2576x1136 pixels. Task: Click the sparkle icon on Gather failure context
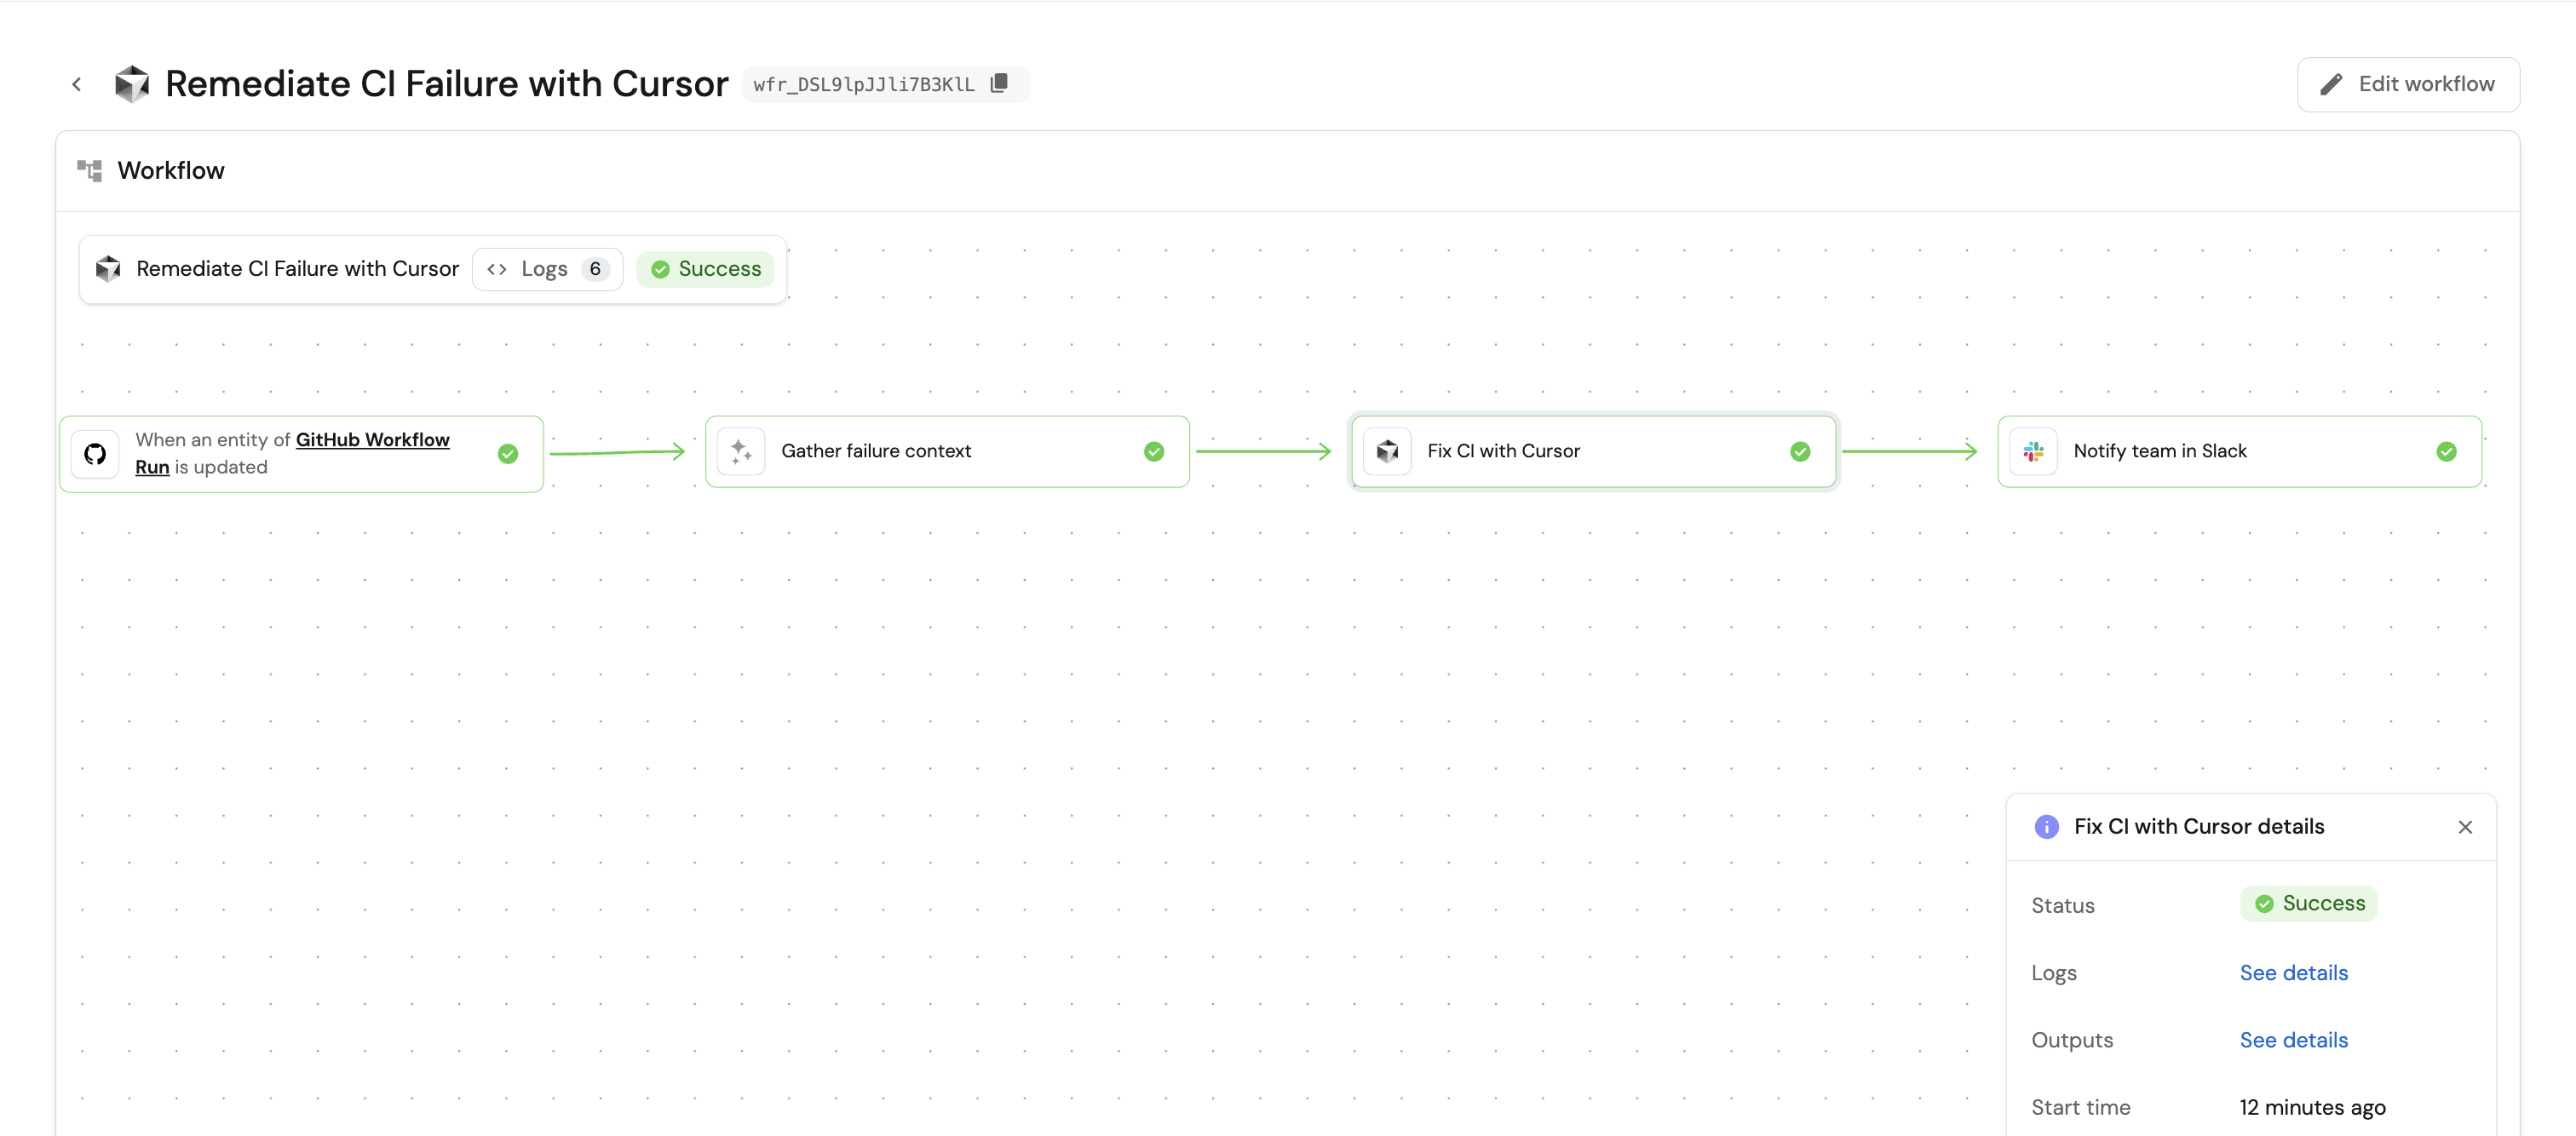tap(741, 451)
